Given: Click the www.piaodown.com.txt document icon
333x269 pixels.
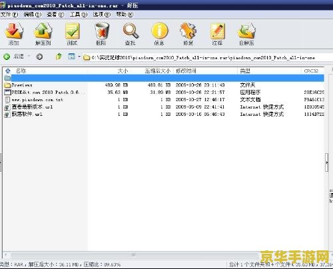Looking at the screenshot, I should click(7, 100).
